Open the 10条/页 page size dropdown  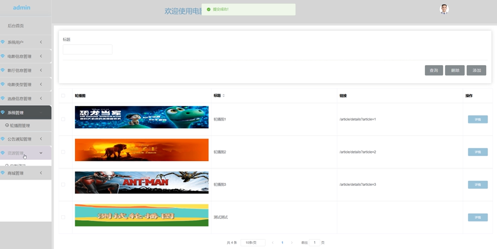(x=253, y=243)
